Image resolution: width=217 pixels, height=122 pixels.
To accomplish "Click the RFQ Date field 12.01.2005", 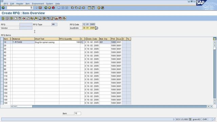I will point(89,24).
